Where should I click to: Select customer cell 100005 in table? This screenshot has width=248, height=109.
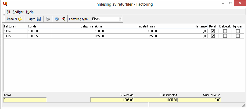point(39,36)
